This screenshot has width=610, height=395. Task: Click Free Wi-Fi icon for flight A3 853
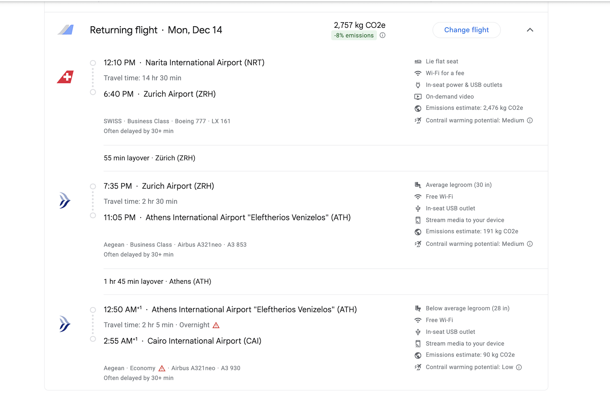[x=418, y=197]
